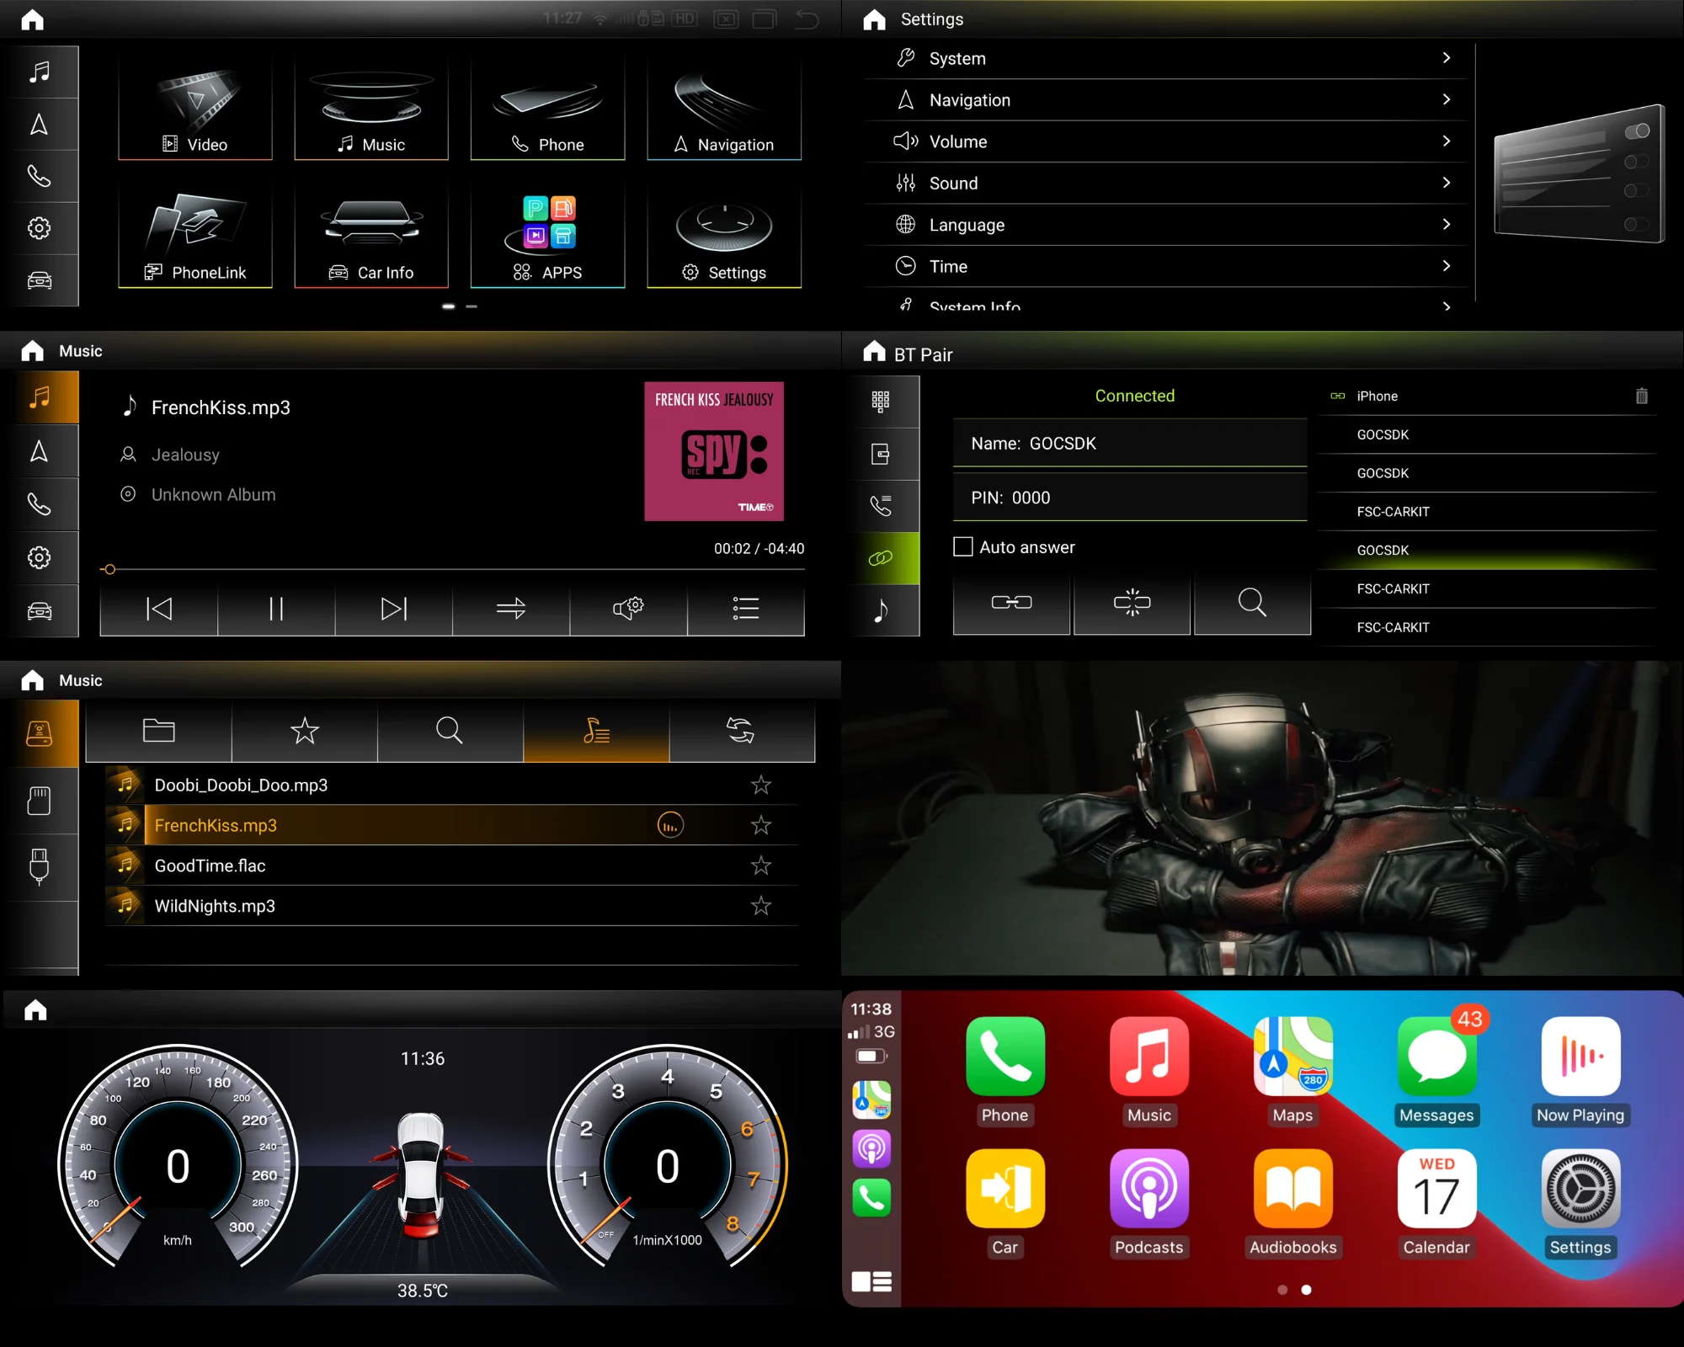Open the BT dial pad keypad icon
The height and width of the screenshot is (1347, 1684).
point(881,402)
